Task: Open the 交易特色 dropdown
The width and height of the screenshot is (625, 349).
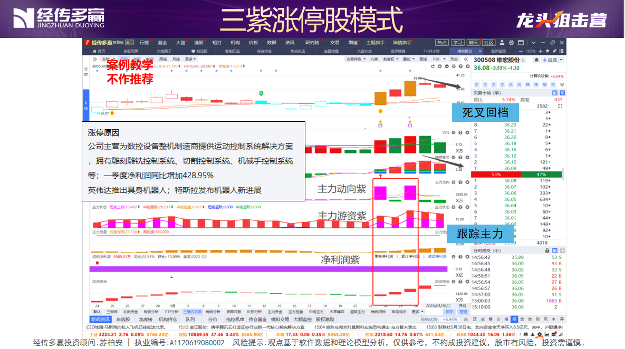Action: 355,60
